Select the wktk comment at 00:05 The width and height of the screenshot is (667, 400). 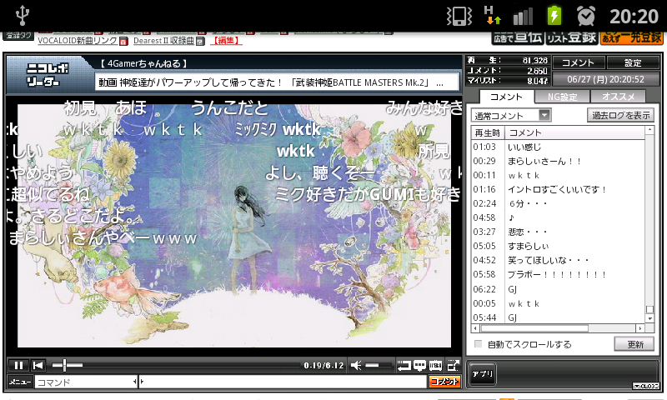[558, 303]
